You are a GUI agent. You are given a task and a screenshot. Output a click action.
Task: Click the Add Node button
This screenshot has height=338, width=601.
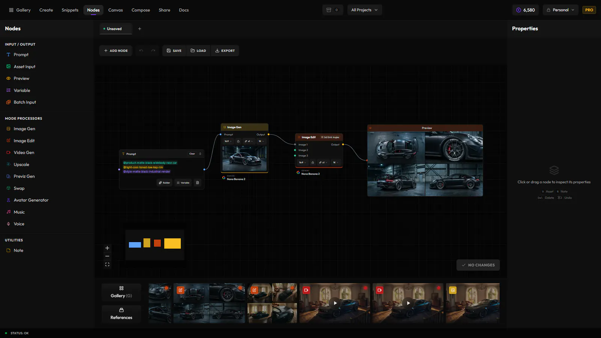point(116,51)
